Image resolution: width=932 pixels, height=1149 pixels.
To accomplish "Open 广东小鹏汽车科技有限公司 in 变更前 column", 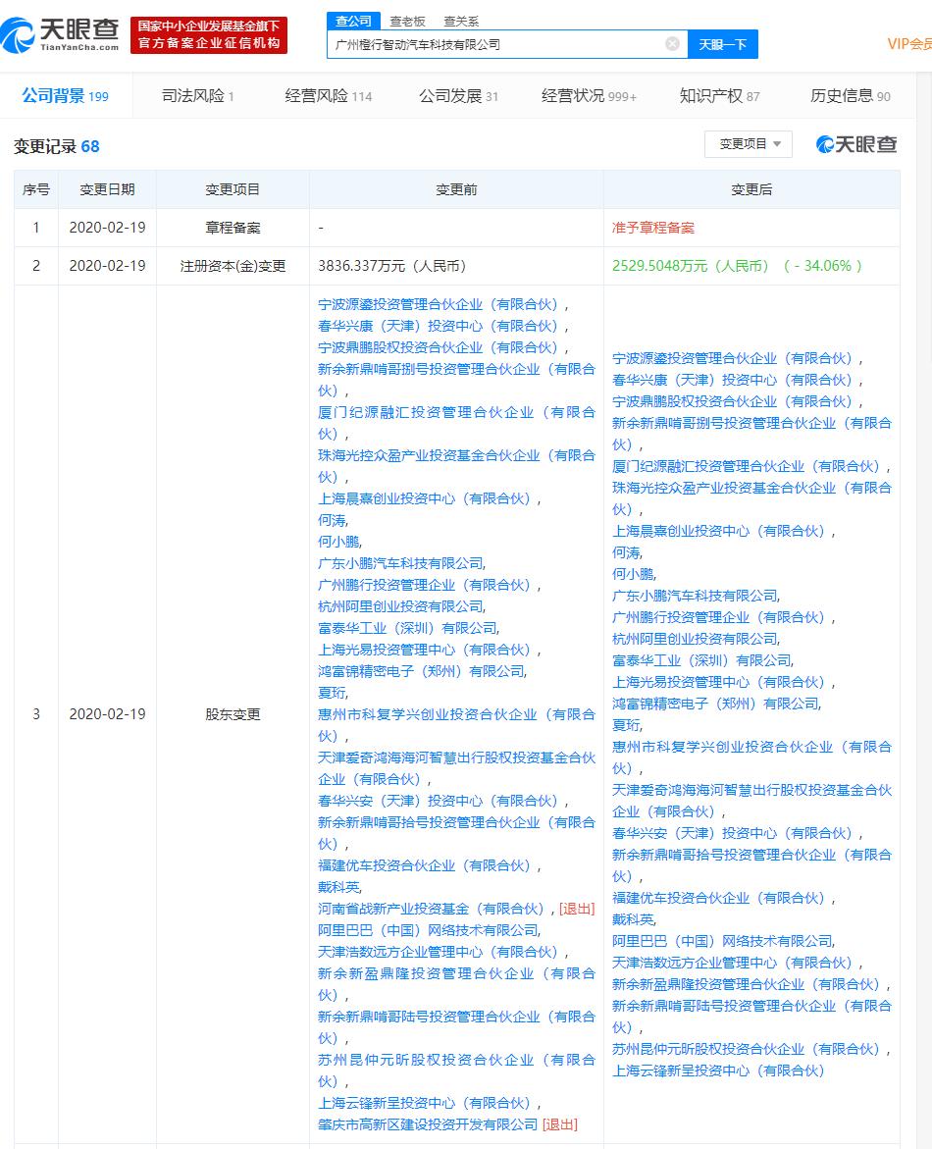I will coord(400,563).
